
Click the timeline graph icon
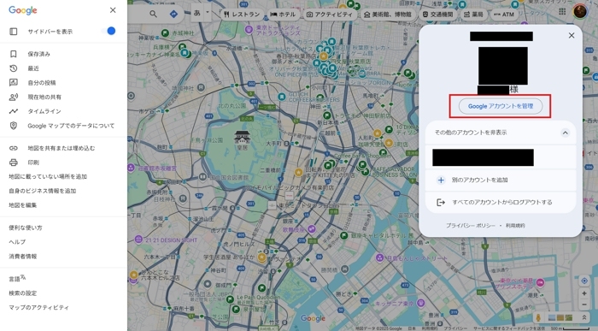(14, 111)
